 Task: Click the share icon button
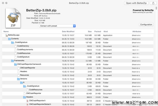(153, 3)
